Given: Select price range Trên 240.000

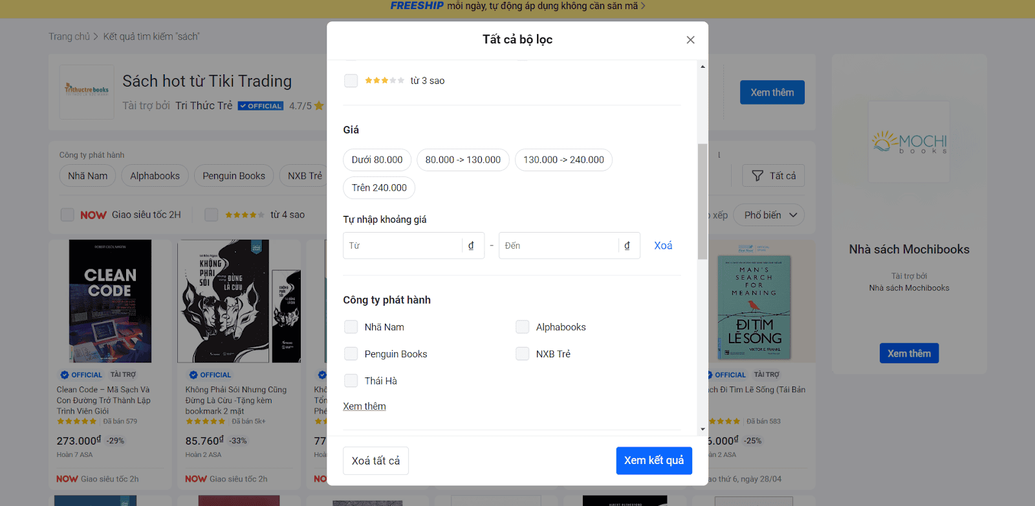Looking at the screenshot, I should point(379,188).
